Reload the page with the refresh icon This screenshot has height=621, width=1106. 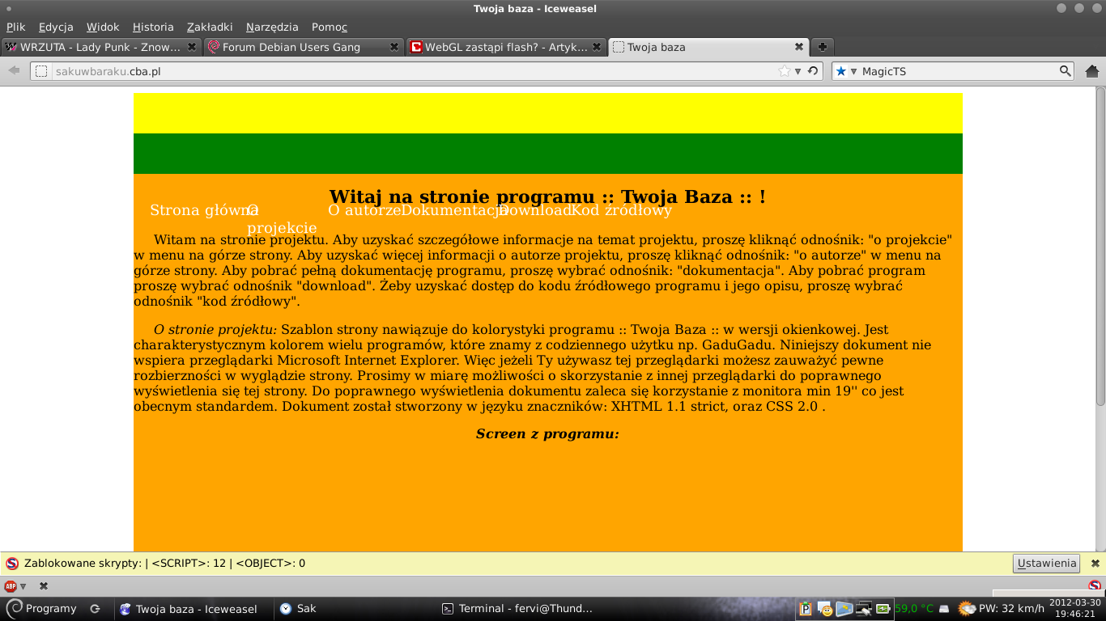coord(813,71)
